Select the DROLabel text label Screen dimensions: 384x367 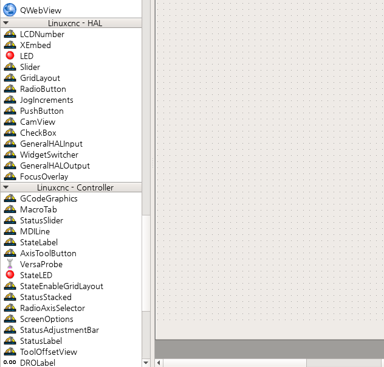(38, 363)
